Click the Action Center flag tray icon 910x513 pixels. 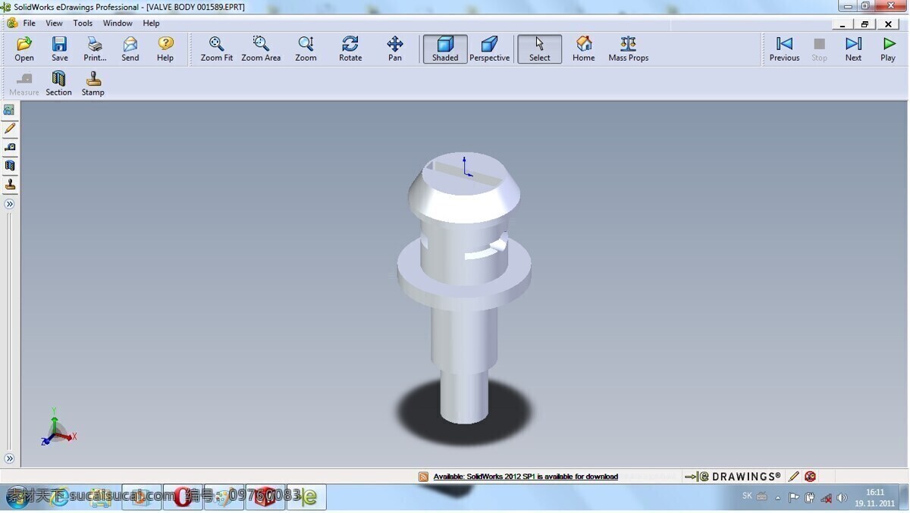(x=794, y=498)
